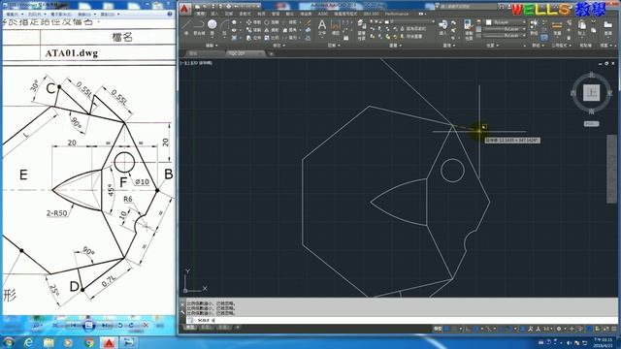Click the viewport controls label in drawing corner
Screen dimensions: 621x349
tap(196, 62)
